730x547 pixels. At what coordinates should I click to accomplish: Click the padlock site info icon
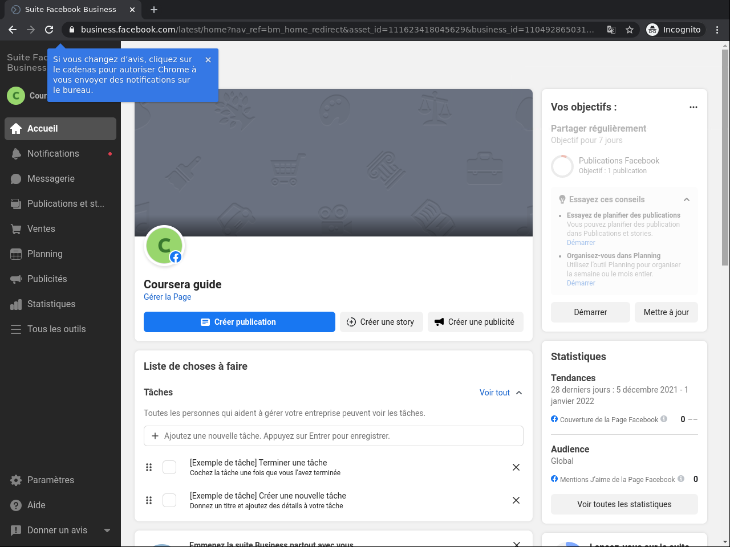point(71,30)
